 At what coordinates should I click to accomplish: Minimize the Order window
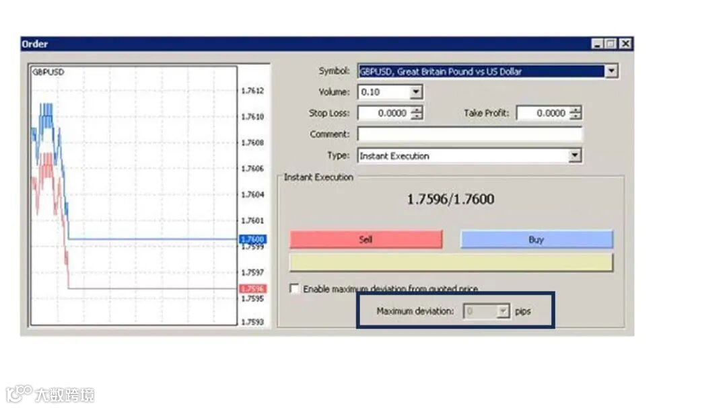click(597, 44)
